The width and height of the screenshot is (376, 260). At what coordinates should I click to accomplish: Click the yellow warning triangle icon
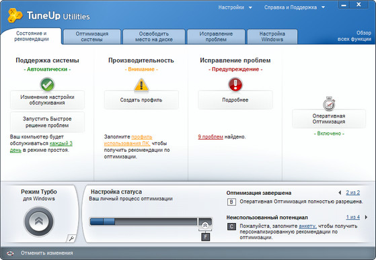coord(141,85)
